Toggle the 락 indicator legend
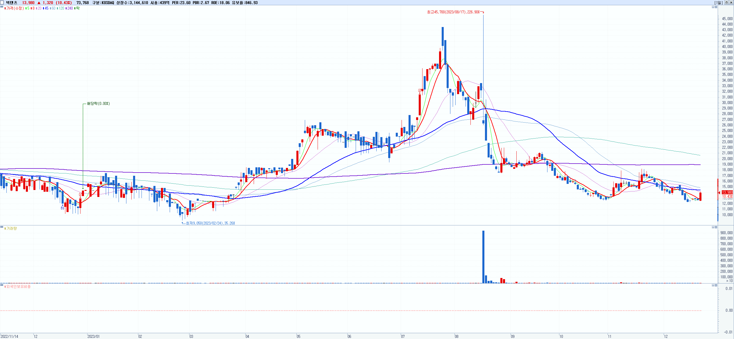734x339 pixels. (77, 8)
